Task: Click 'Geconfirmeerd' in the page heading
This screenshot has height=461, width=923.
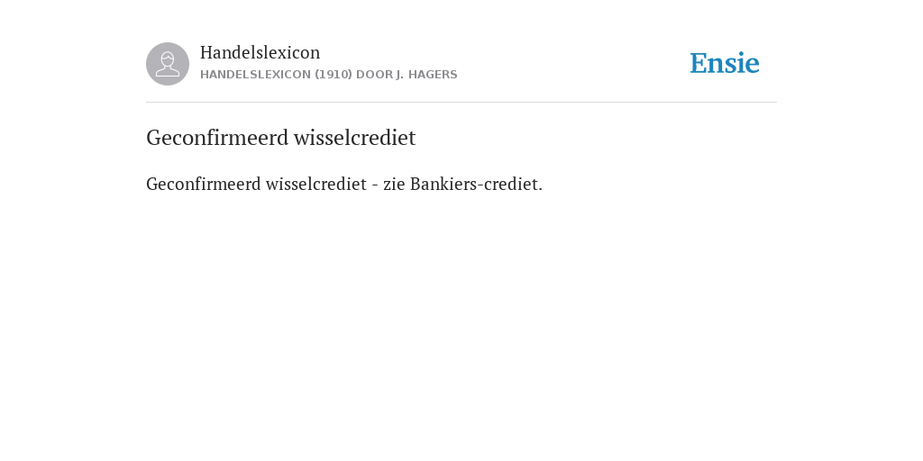Action: coord(217,138)
